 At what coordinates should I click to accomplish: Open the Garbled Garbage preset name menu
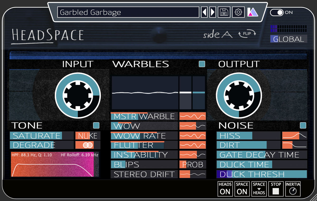tap(128, 12)
